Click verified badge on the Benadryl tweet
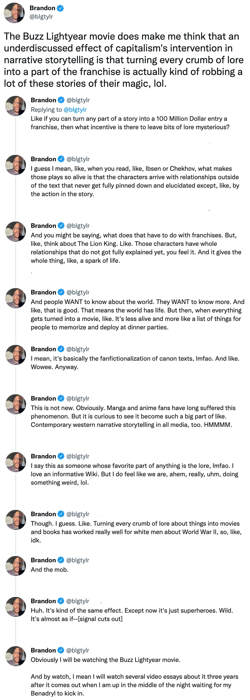The width and height of the screenshot is (250, 700). tap(61, 650)
